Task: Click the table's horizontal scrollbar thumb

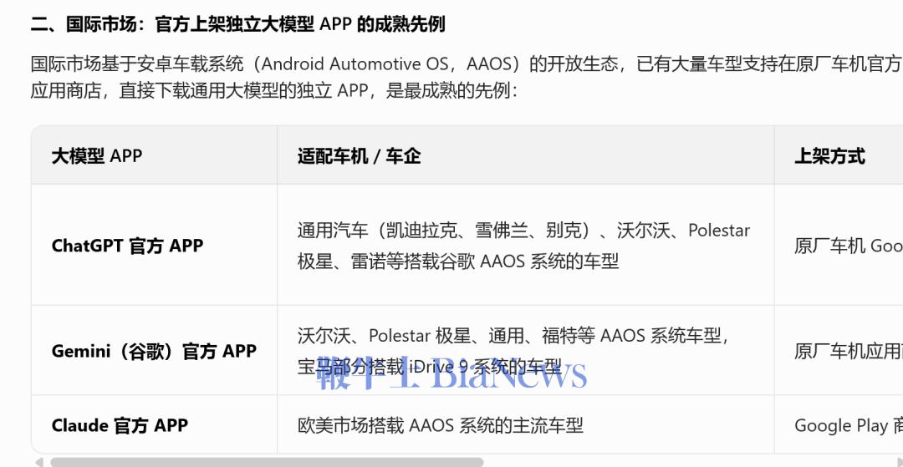Action: click(x=266, y=462)
